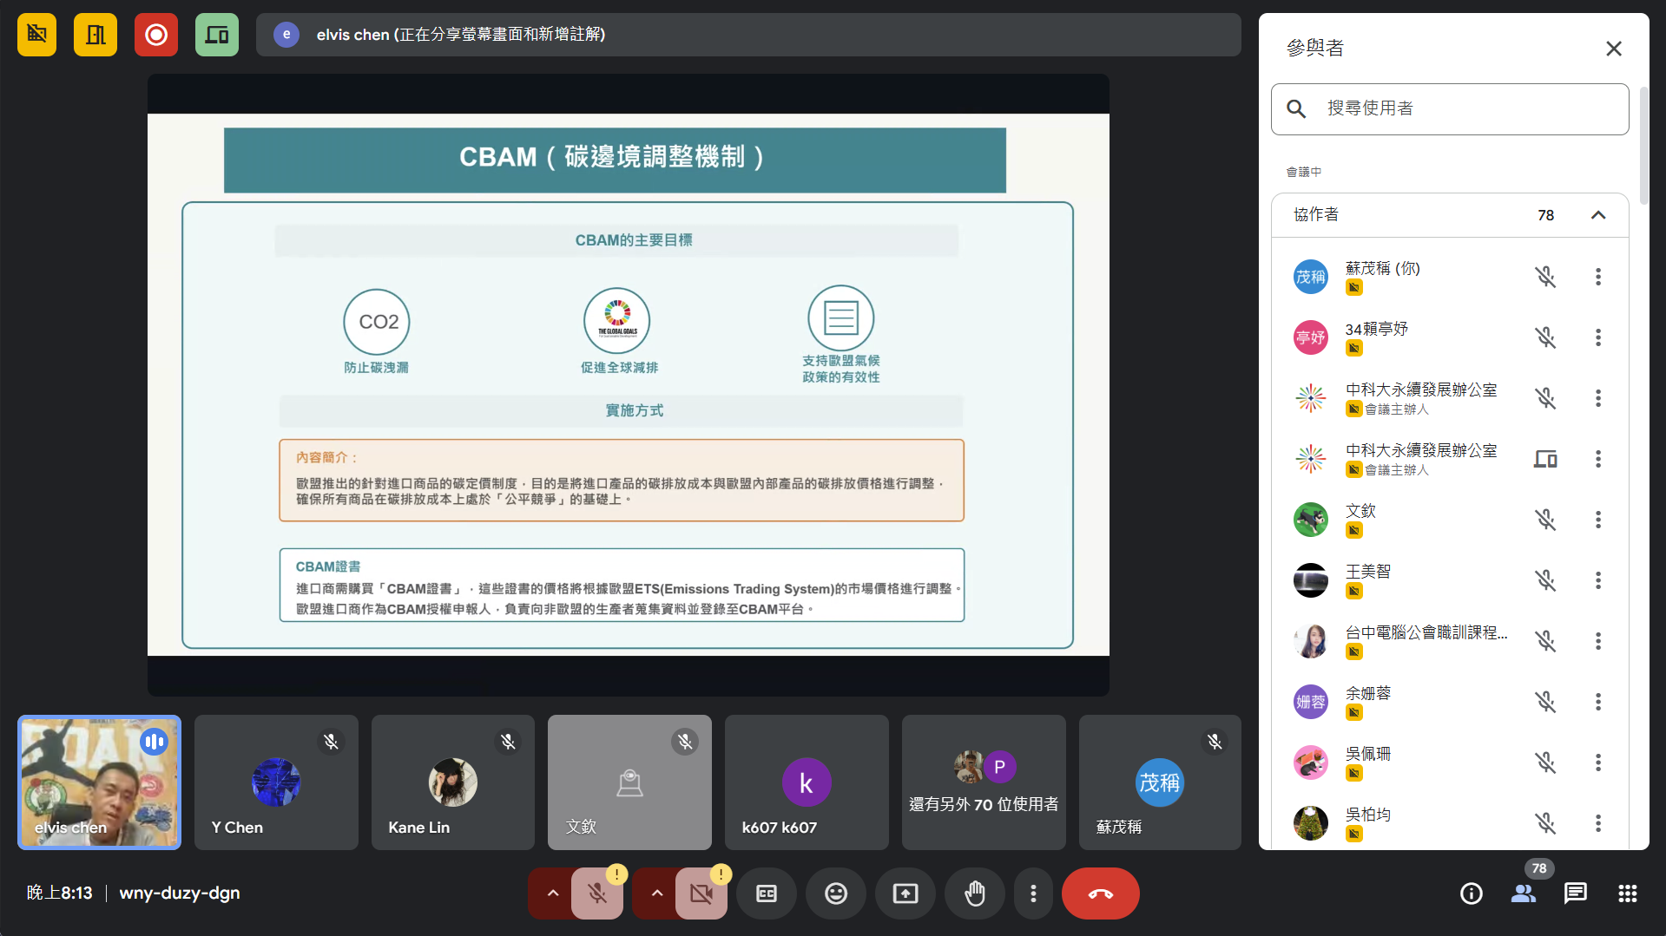The image size is (1666, 936).
Task: Open the emoji reactions button
Action: point(835,893)
